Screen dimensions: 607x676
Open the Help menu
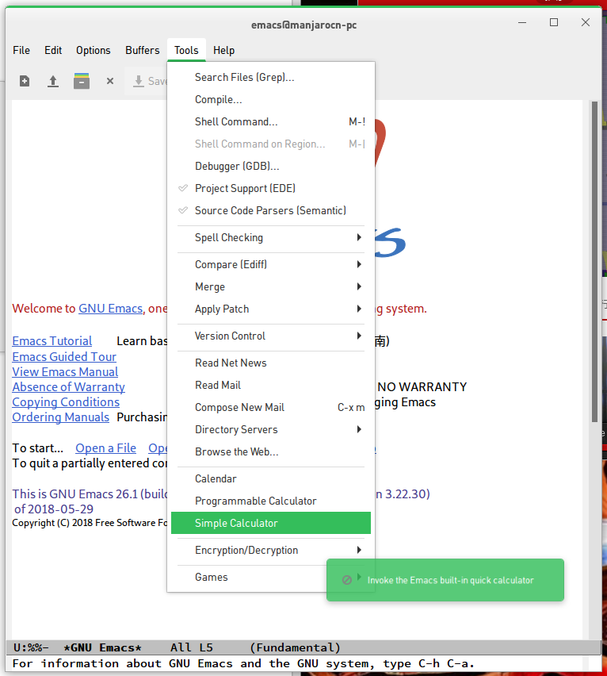point(223,51)
